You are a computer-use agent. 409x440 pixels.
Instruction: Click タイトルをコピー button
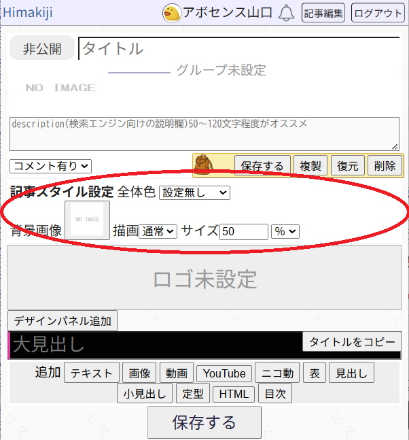point(351,342)
